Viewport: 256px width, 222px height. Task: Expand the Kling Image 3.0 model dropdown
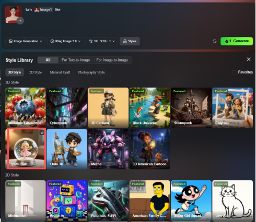pyautogui.click(x=65, y=41)
